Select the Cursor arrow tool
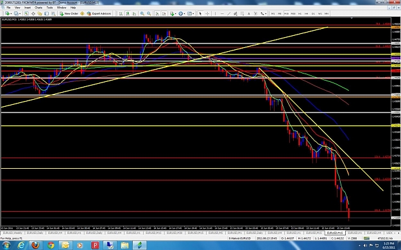401x250 pixels. pyautogui.click(x=200, y=13)
